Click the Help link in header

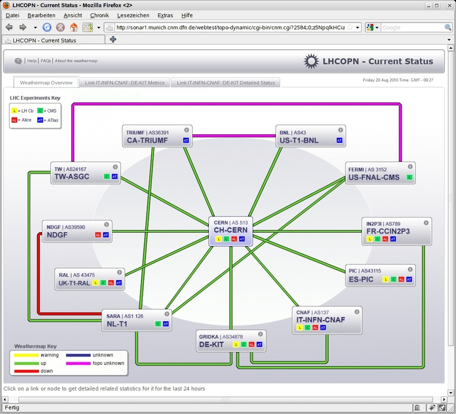click(x=32, y=61)
